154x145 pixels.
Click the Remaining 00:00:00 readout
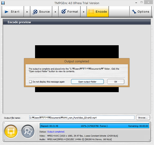(138, 126)
